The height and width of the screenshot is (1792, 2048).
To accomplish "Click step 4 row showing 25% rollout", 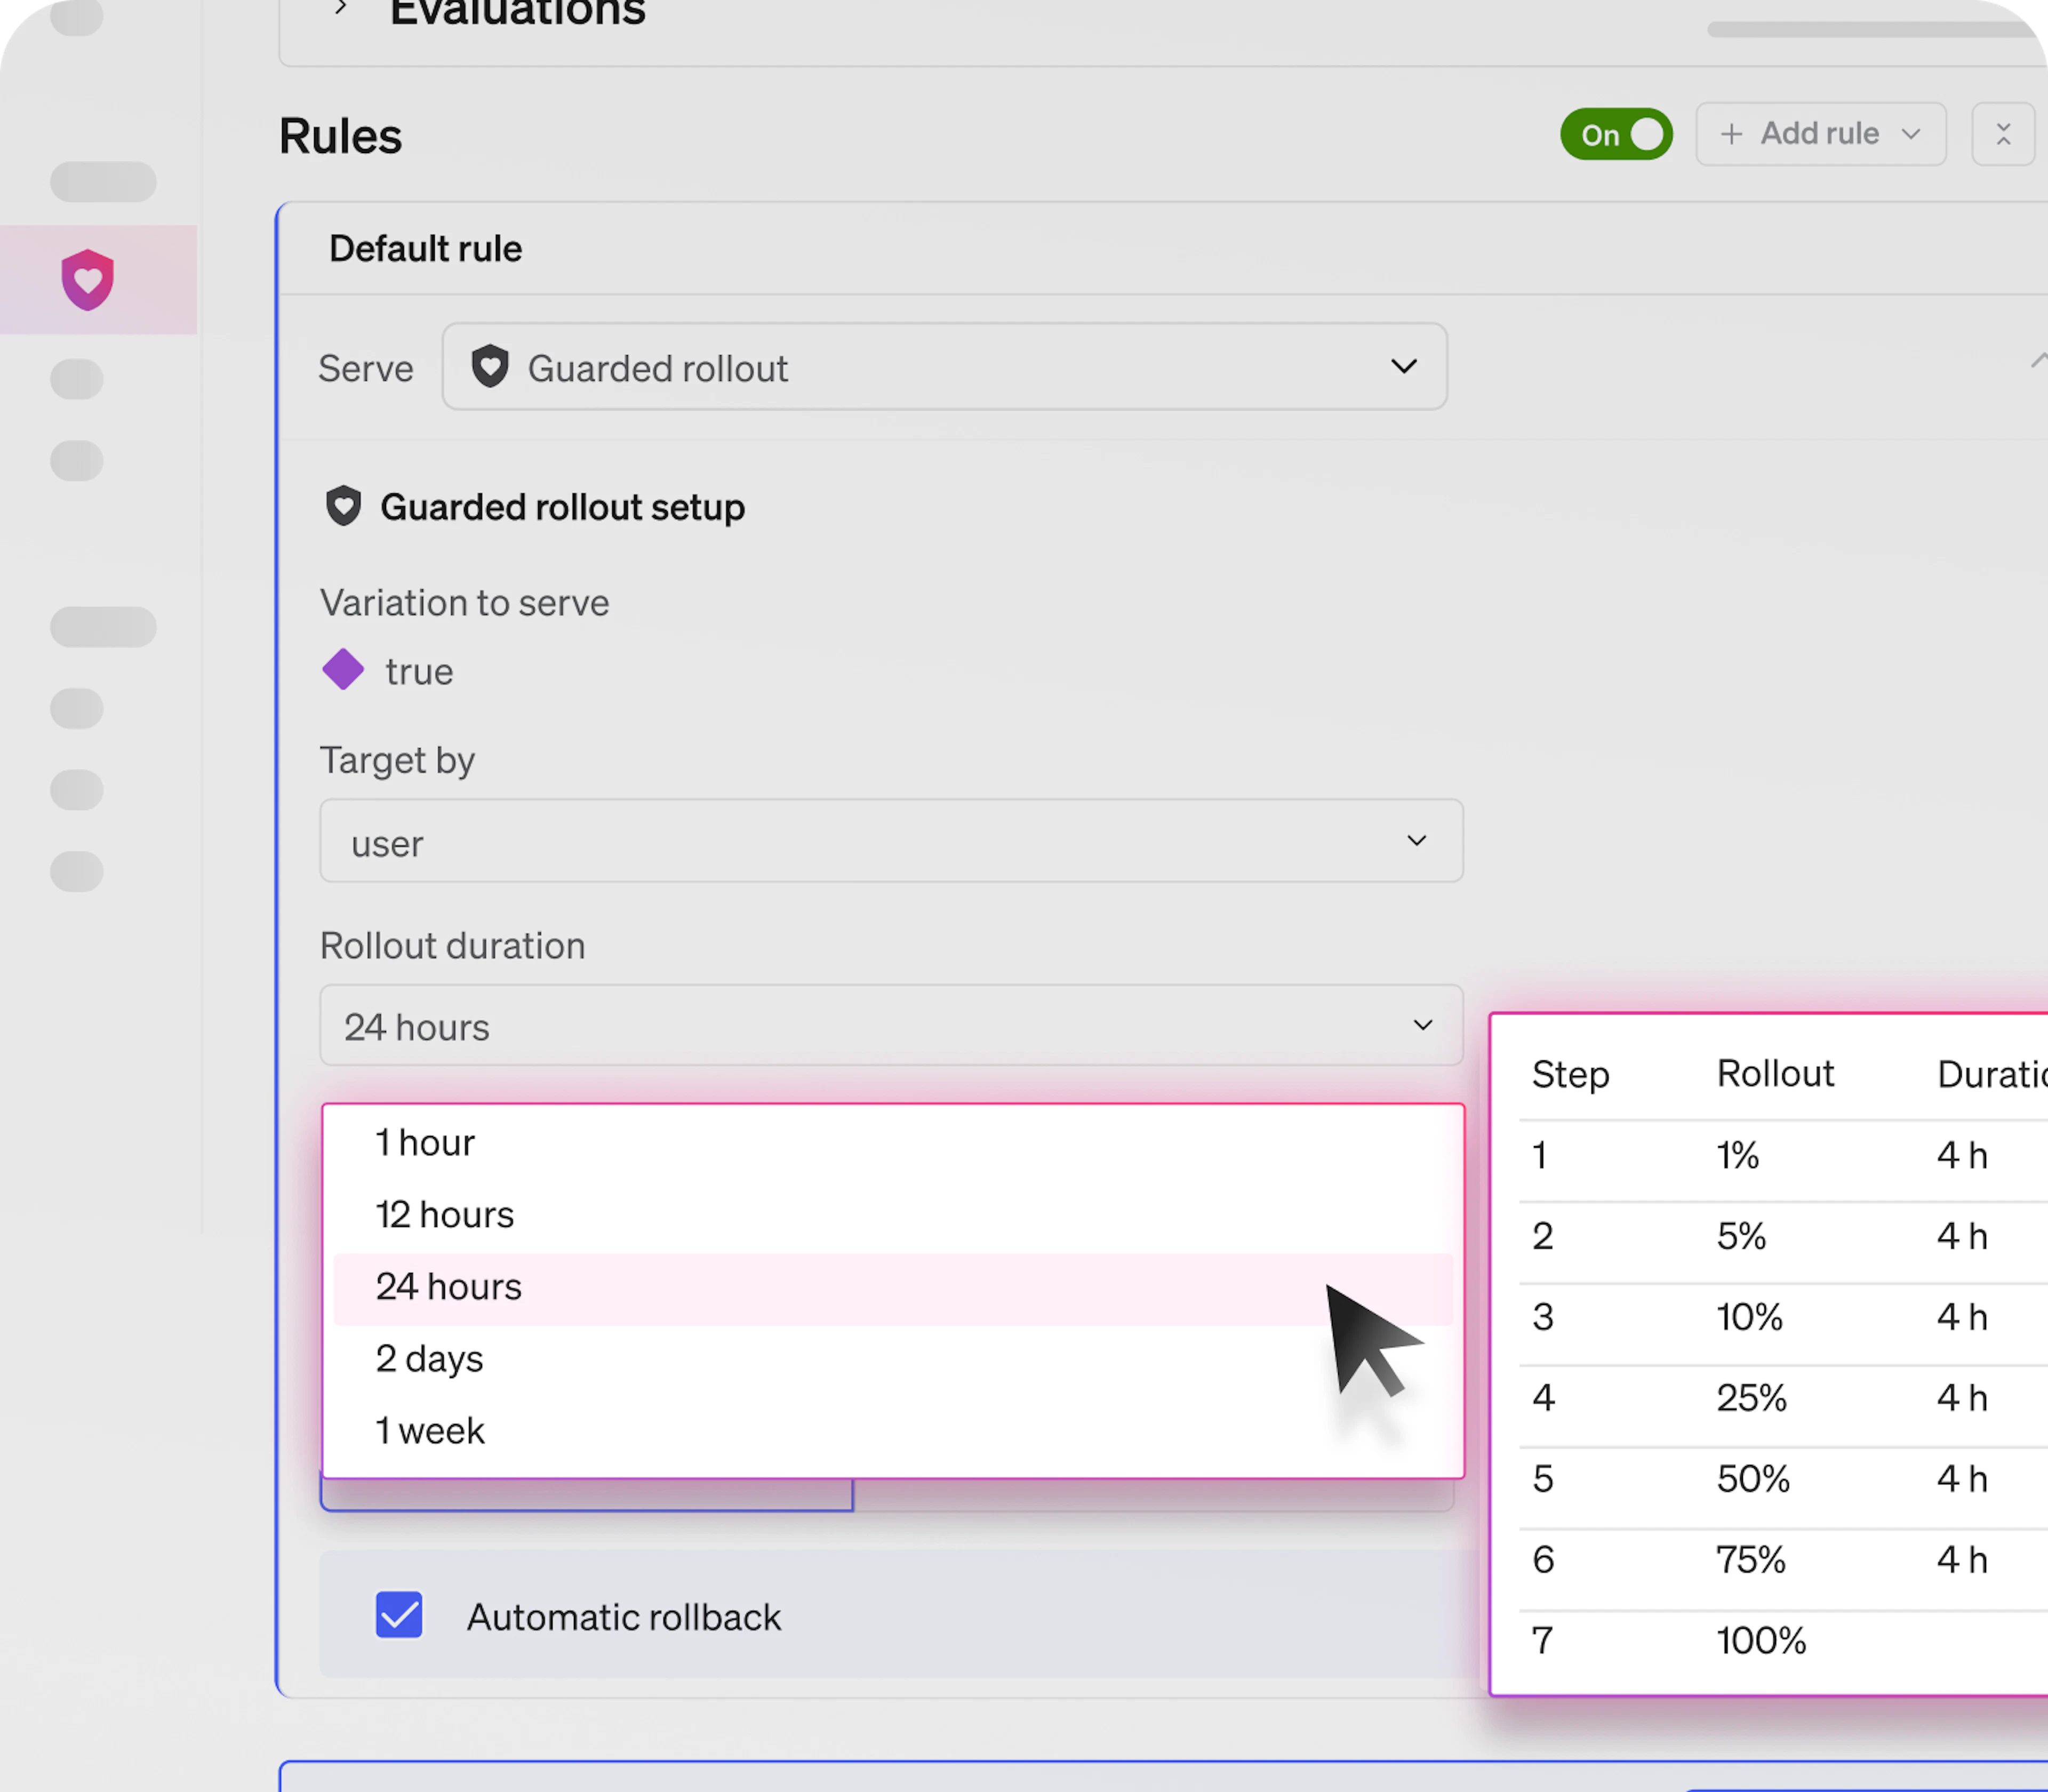I will pyautogui.click(x=1751, y=1399).
